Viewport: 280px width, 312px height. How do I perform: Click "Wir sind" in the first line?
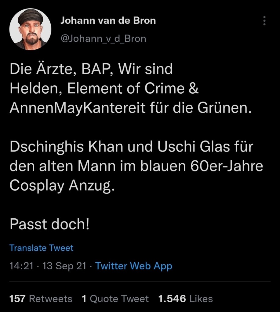[145, 70]
